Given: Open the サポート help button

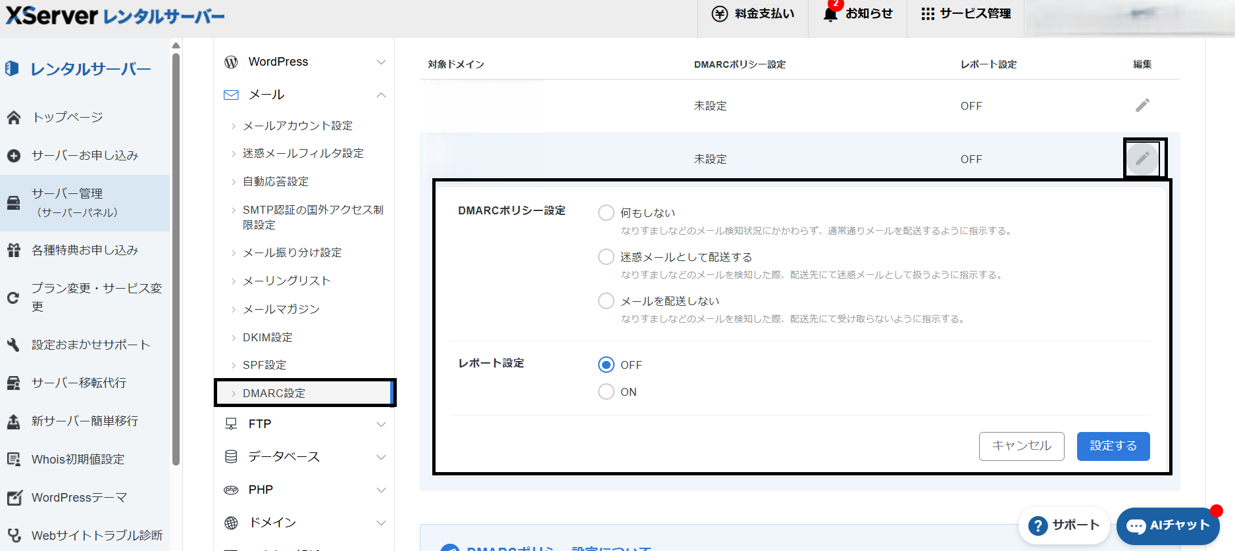Looking at the screenshot, I should (x=1063, y=525).
